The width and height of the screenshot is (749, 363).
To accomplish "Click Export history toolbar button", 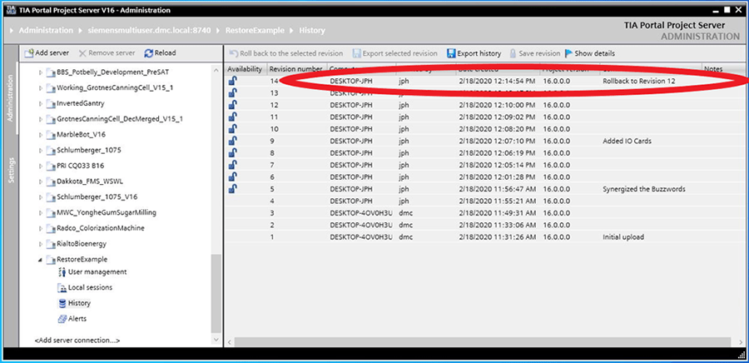I will point(474,53).
